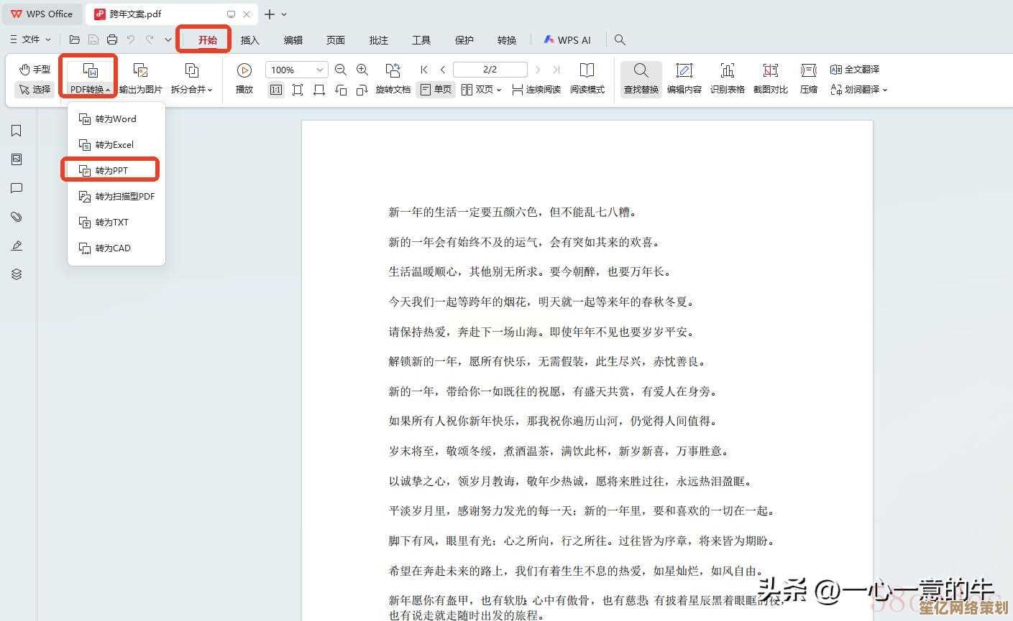Screen dimensions: 1013x621
Task: Open the bookmark panel in left sidebar
Action: [17, 131]
